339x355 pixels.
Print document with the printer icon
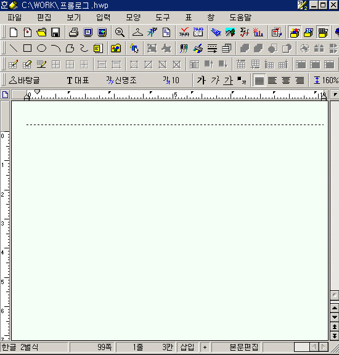(x=74, y=33)
